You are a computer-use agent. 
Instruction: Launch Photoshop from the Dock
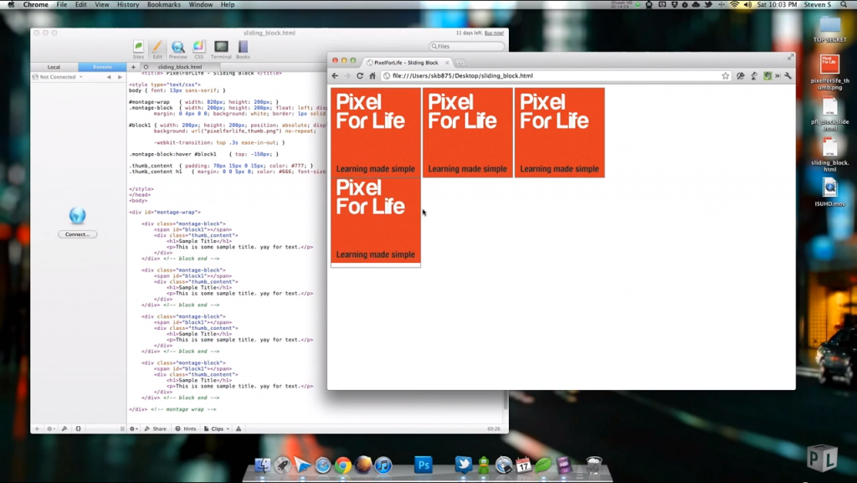[x=423, y=465]
